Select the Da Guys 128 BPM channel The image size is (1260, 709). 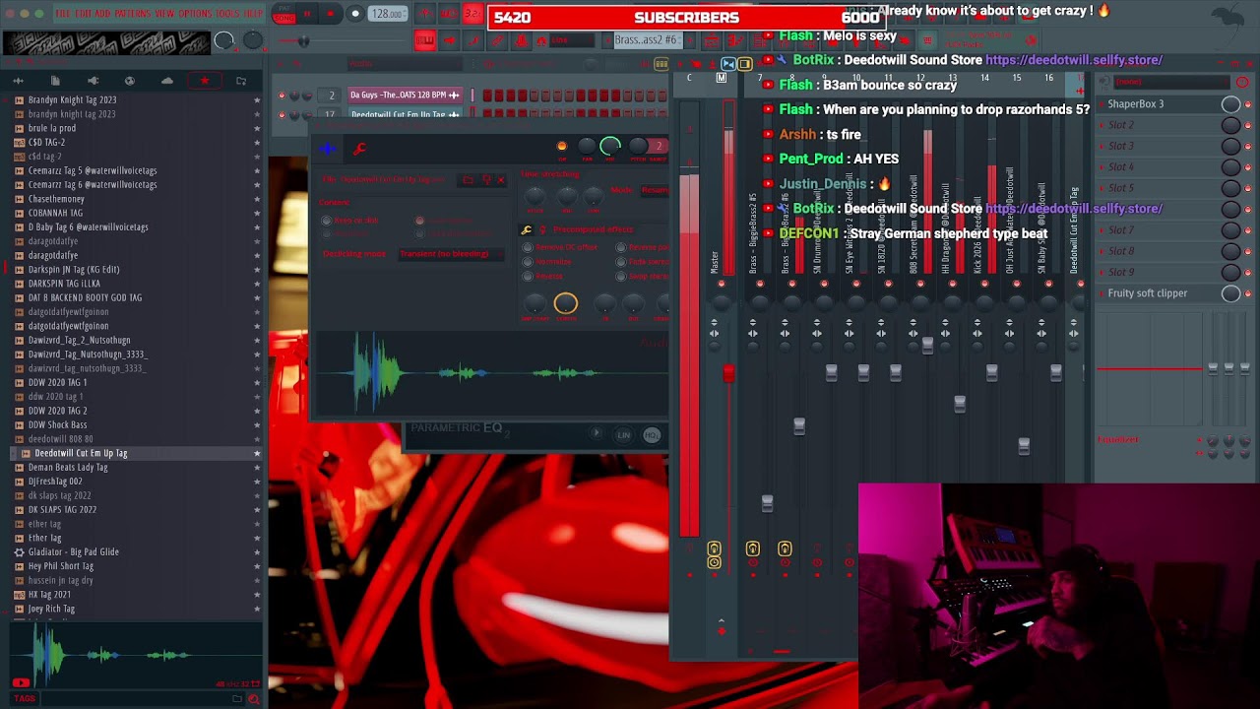click(405, 95)
